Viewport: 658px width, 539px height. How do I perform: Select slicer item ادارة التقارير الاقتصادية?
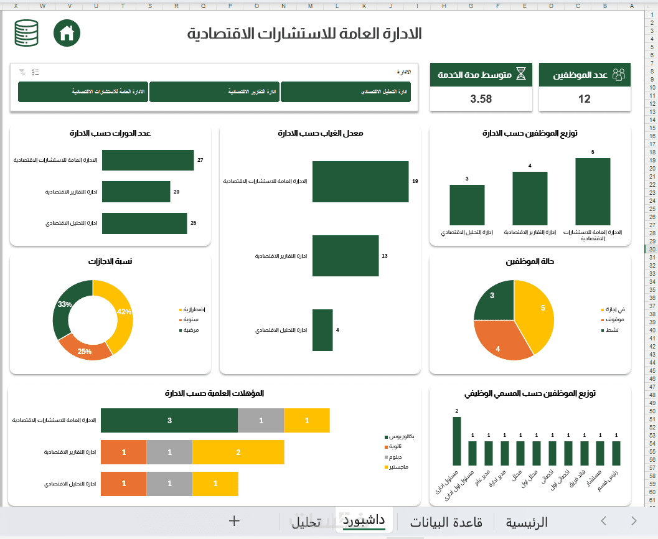point(214,92)
